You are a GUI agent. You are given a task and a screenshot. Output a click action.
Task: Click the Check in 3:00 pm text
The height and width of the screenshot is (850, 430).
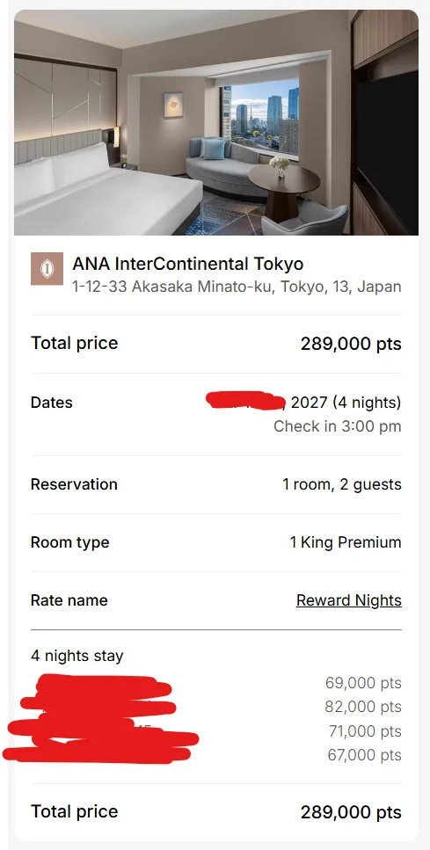338,426
